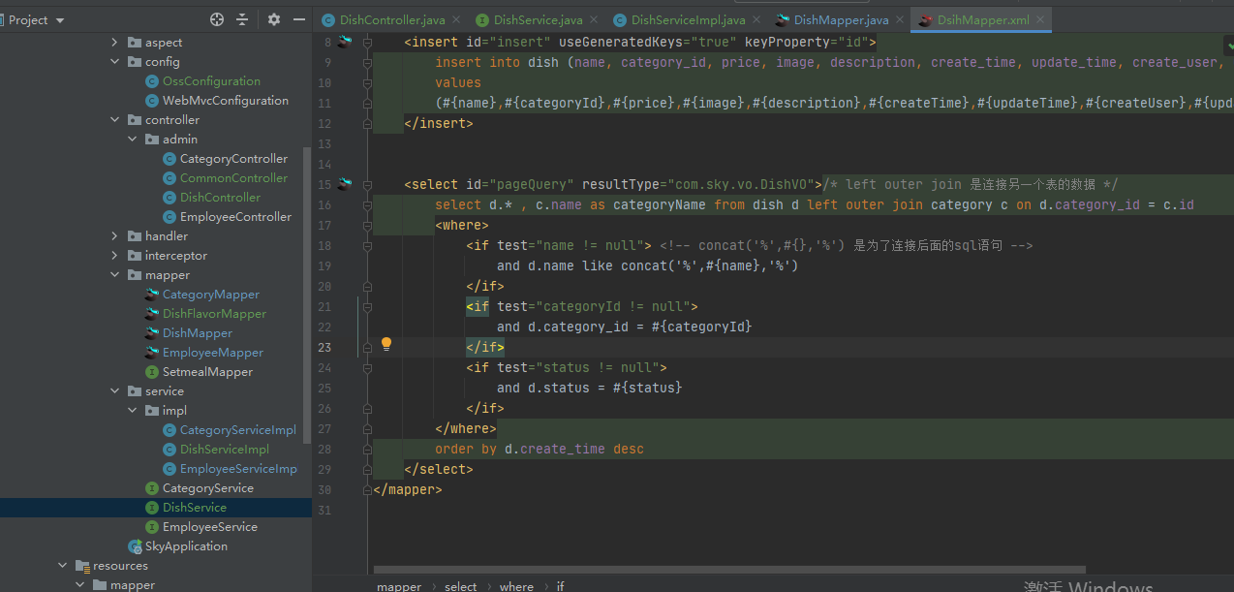Image resolution: width=1234 pixels, height=592 pixels.
Task: Click the interface icon beside CategoryService
Action: point(152,488)
